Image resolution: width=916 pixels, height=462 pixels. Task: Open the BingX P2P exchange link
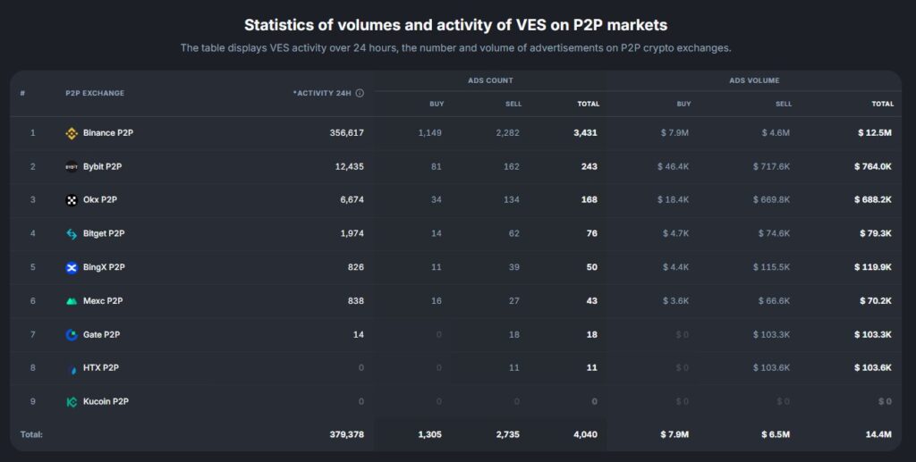pos(104,267)
